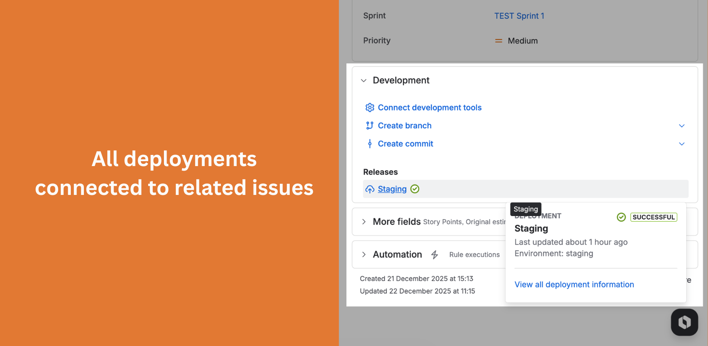Select the Create commit icon
This screenshot has height=346, width=708.
coord(369,143)
